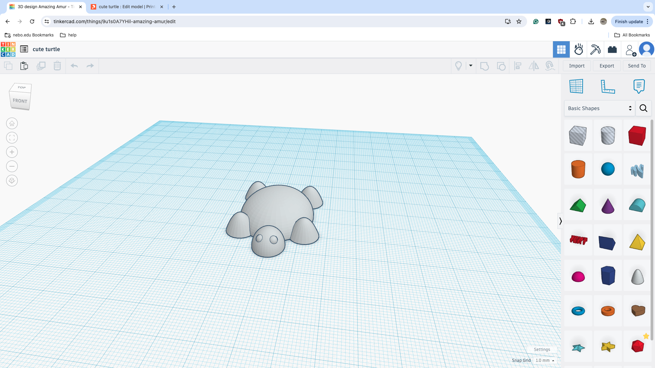Viewport: 655px width, 368px height.
Task: Open the user profile avatar
Action: point(646,49)
